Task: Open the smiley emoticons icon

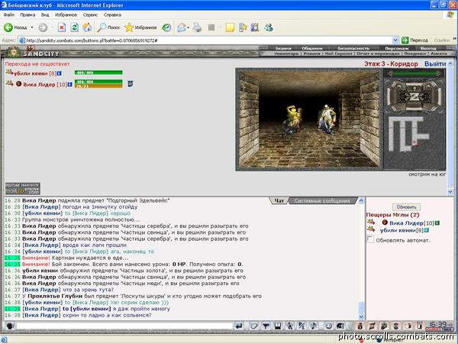Action: 328,326
